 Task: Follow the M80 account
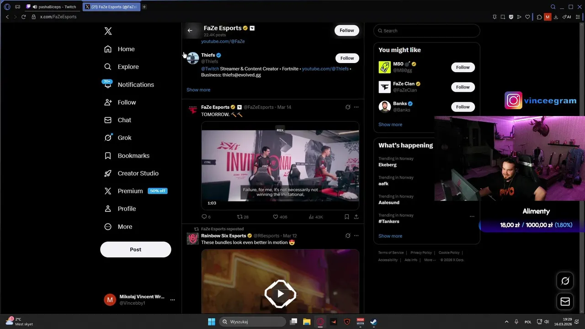[x=463, y=67]
